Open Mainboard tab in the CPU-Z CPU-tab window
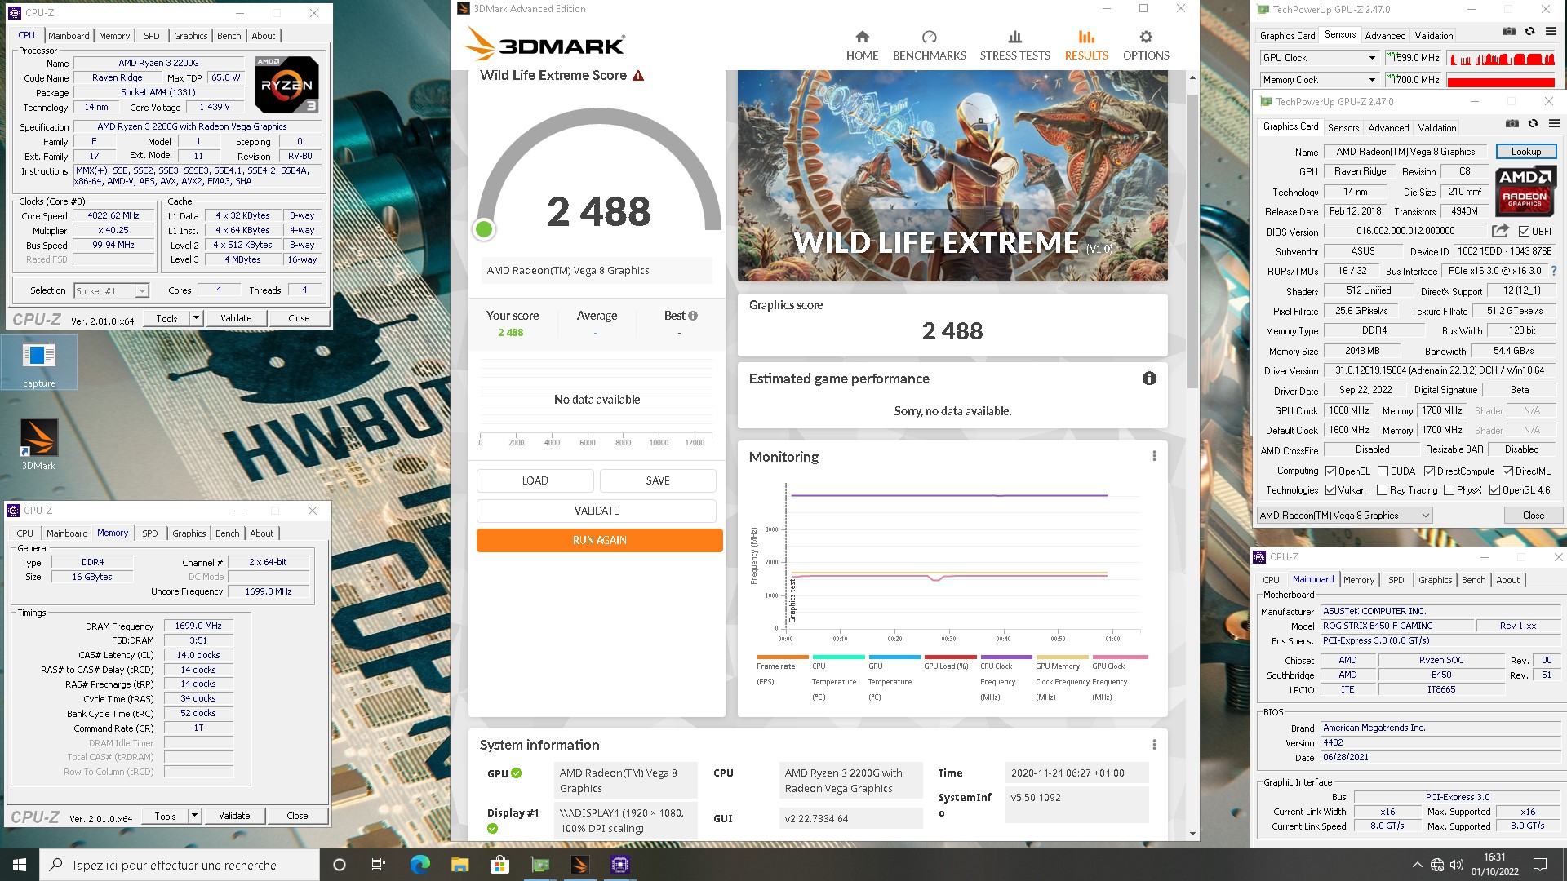 coord(69,36)
